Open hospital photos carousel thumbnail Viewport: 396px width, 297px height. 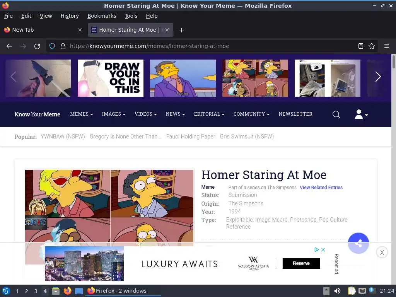click(327, 78)
